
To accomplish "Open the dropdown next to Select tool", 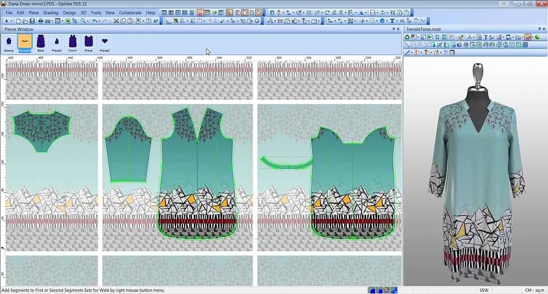I will coord(11,21).
